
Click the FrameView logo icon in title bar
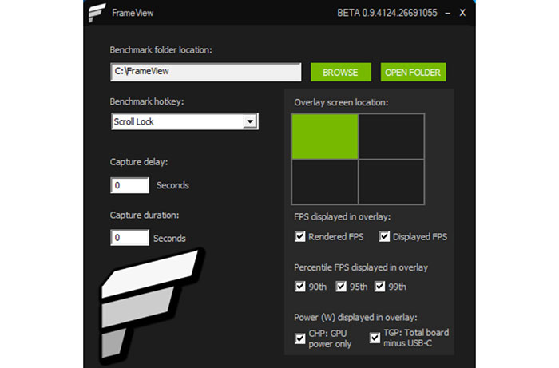tap(97, 13)
